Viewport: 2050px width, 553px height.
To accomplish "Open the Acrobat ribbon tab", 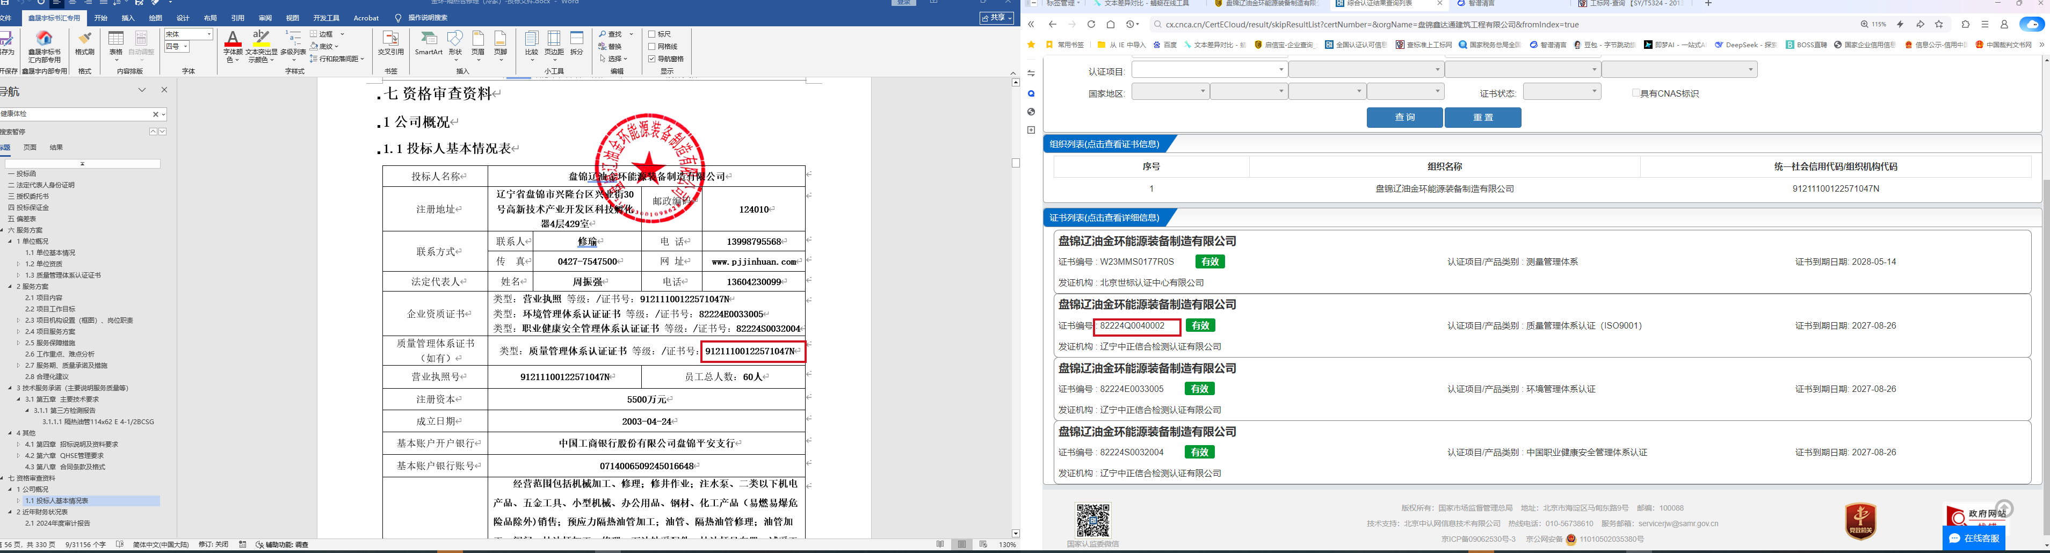I will 366,18.
